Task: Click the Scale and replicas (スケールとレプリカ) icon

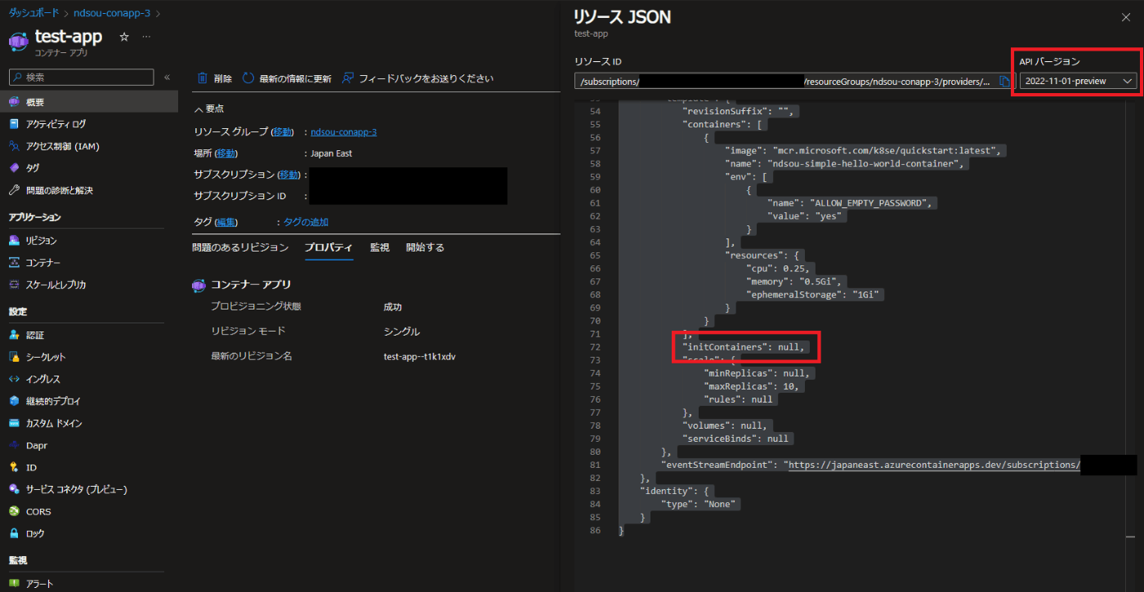Action: tap(14, 285)
